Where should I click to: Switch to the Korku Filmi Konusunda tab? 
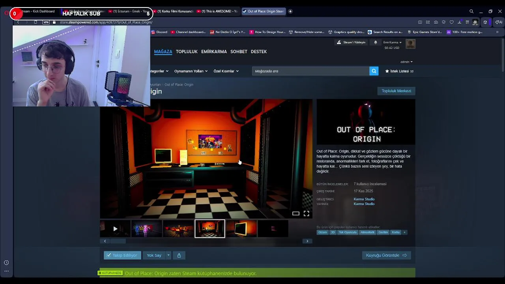click(x=174, y=11)
